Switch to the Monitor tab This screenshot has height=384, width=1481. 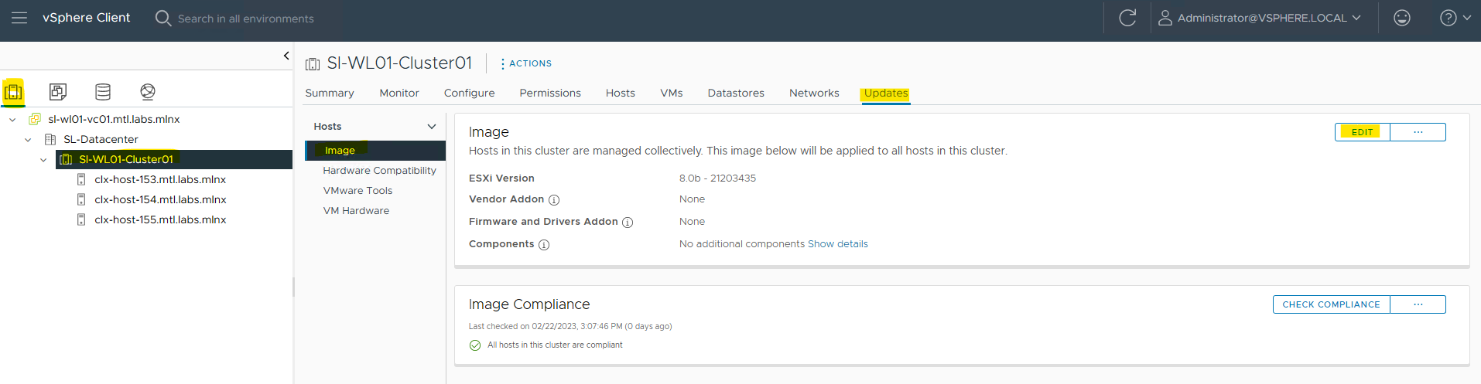(x=399, y=93)
